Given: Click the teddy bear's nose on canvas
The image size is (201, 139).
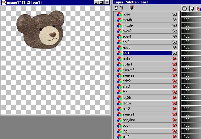Looking at the screenshot, I should [53, 34].
